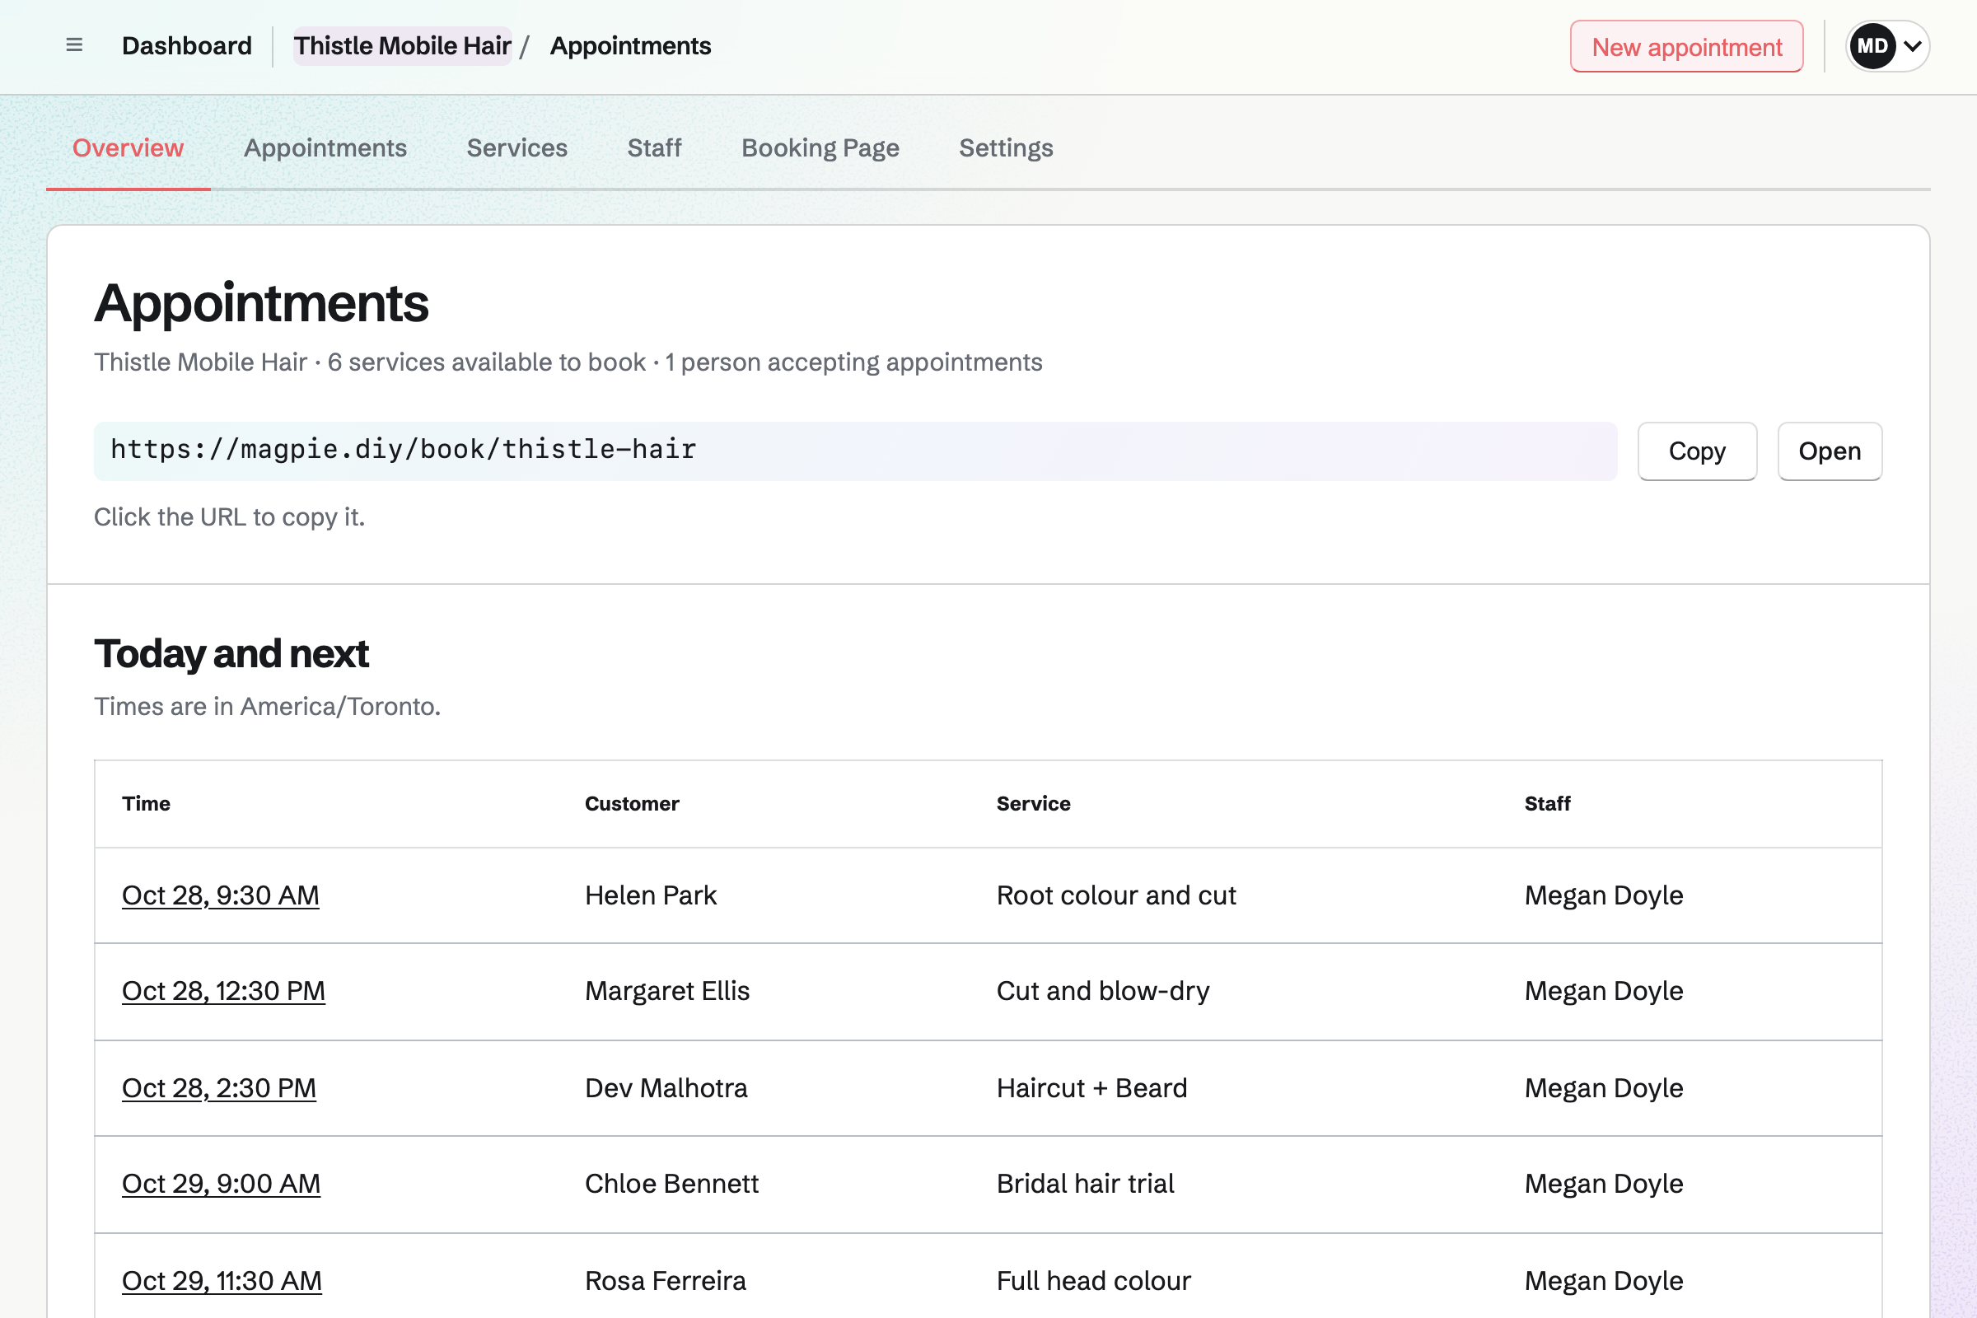Open the Oct 29, 11:30 AM appointment
The image size is (1977, 1318).
[222, 1280]
